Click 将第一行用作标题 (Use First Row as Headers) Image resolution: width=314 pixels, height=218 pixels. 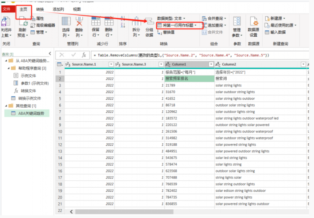click(x=177, y=25)
